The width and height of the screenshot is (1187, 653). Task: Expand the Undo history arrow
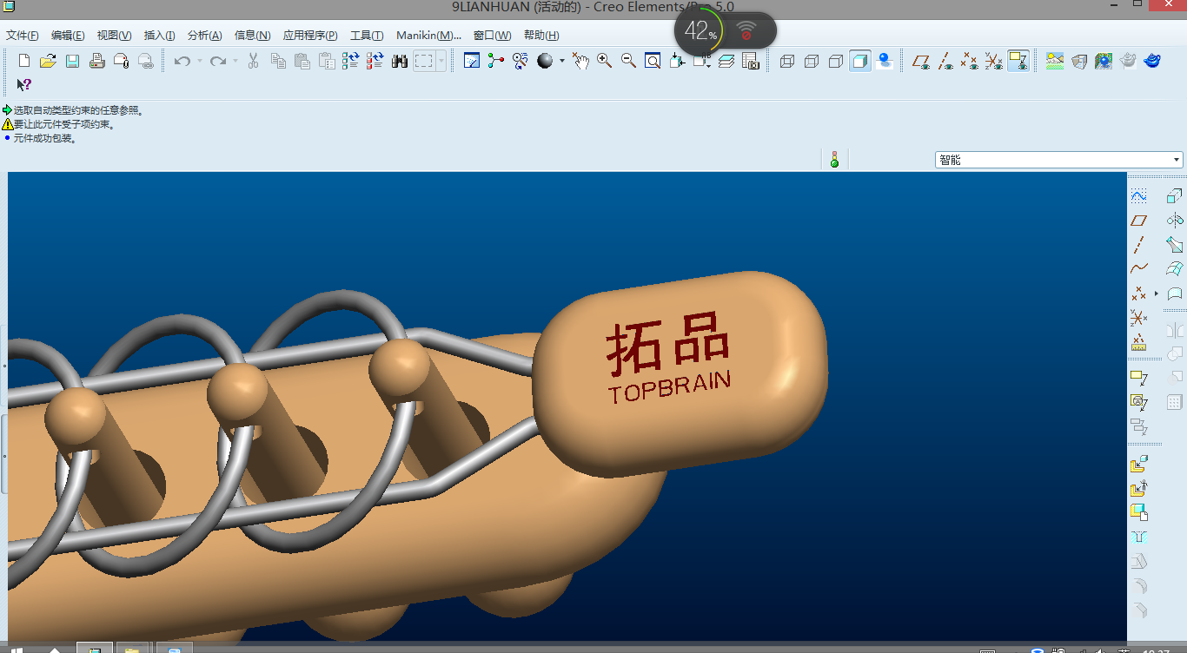199,61
